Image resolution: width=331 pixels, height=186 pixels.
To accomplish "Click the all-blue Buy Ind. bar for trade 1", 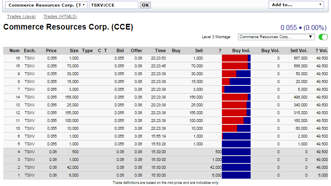I will pyautogui.click(x=236, y=175).
